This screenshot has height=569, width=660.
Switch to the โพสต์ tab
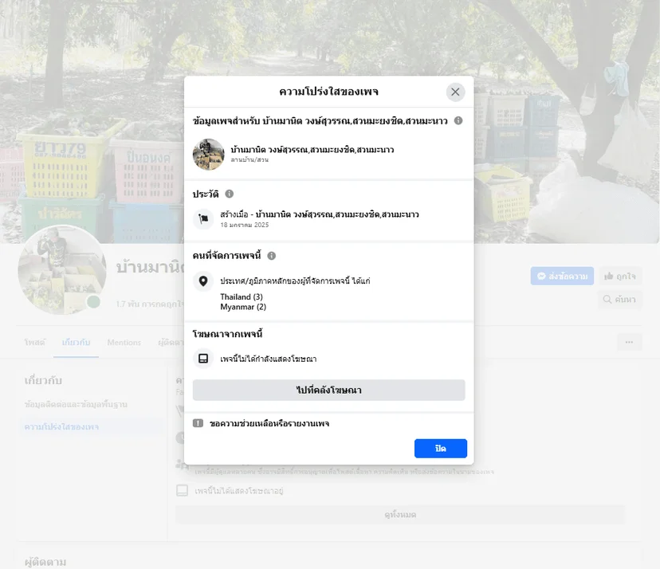point(34,342)
